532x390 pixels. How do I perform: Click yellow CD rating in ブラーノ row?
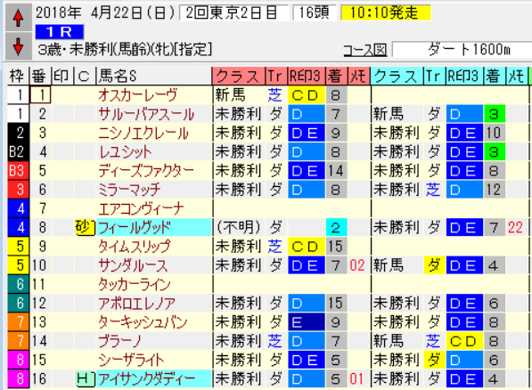(x=465, y=341)
